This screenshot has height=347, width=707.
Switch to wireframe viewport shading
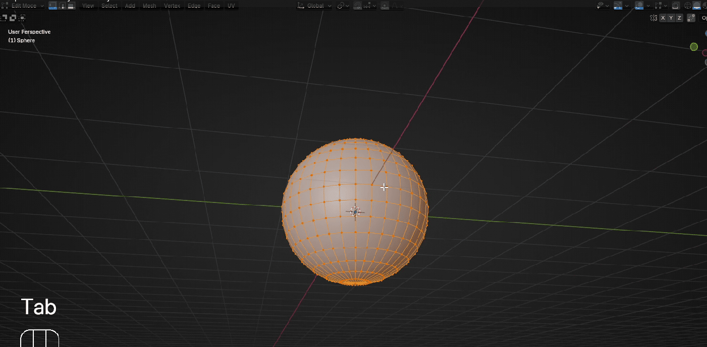point(687,6)
